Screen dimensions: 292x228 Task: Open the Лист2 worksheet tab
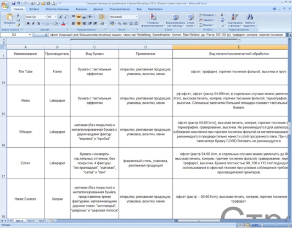[x=31, y=221]
